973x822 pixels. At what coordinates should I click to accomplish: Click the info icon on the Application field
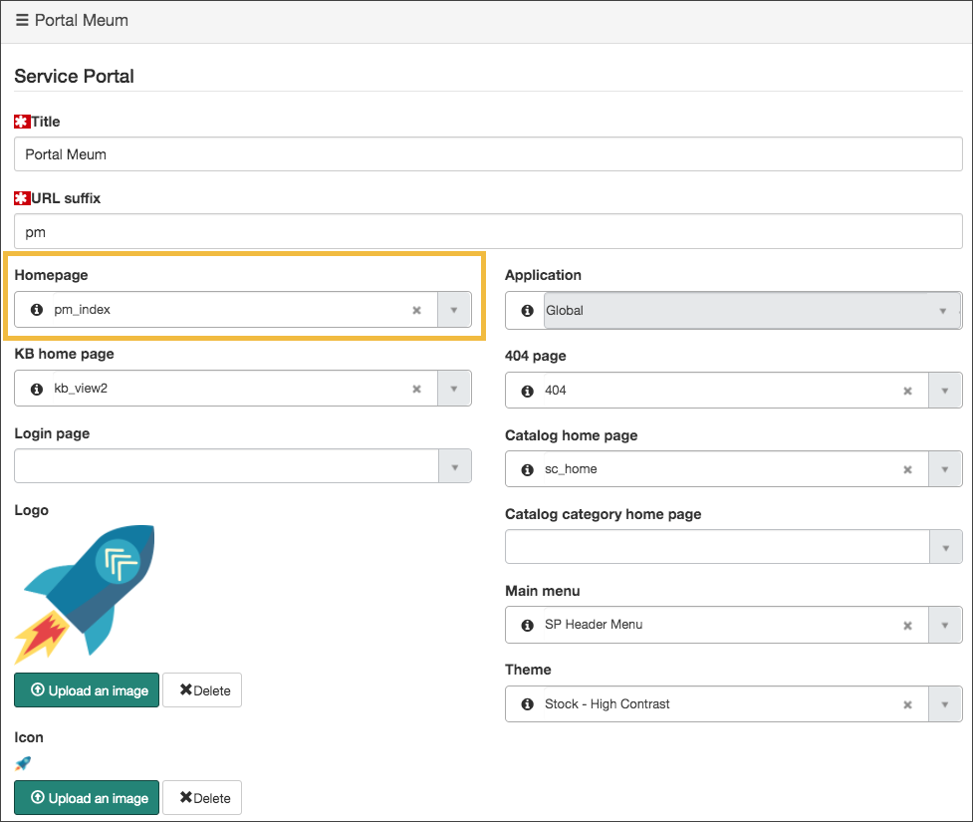click(x=525, y=310)
